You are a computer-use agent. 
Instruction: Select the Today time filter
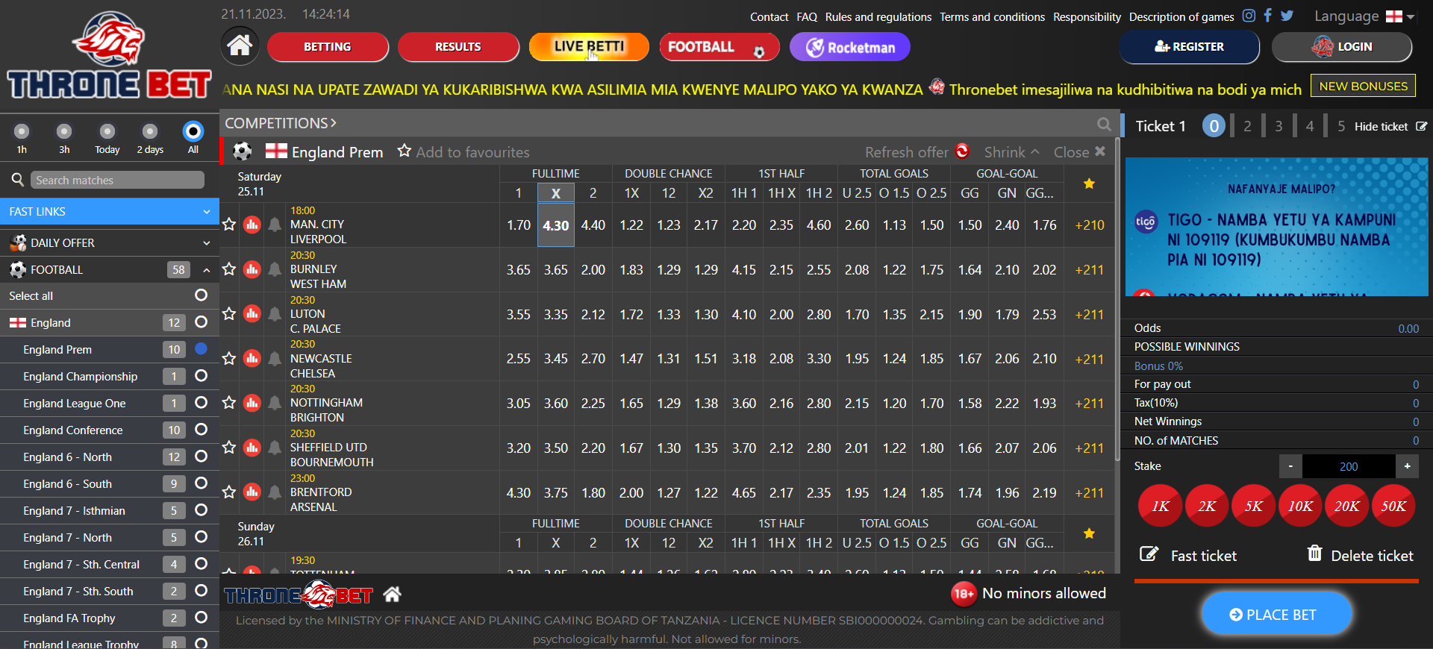pos(107,131)
